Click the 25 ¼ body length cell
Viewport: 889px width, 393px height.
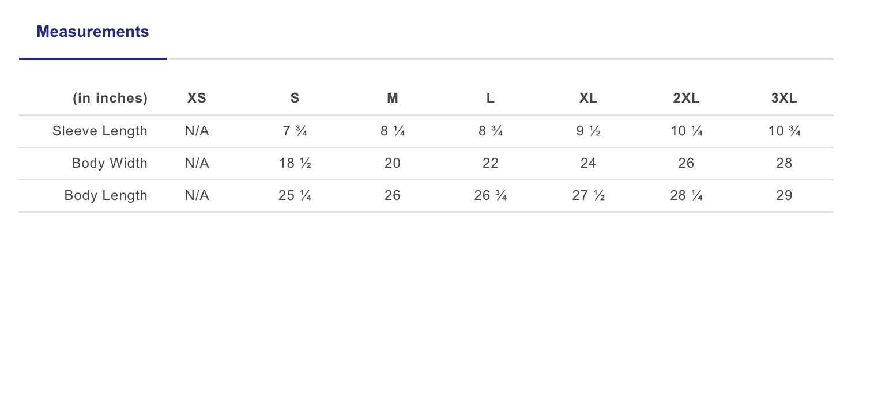(295, 195)
